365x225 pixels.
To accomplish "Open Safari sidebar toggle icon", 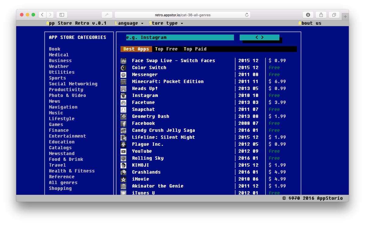I will [62, 15].
